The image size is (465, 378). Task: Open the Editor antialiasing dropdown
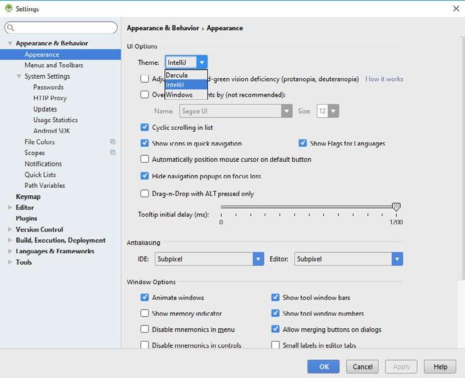tap(397, 259)
